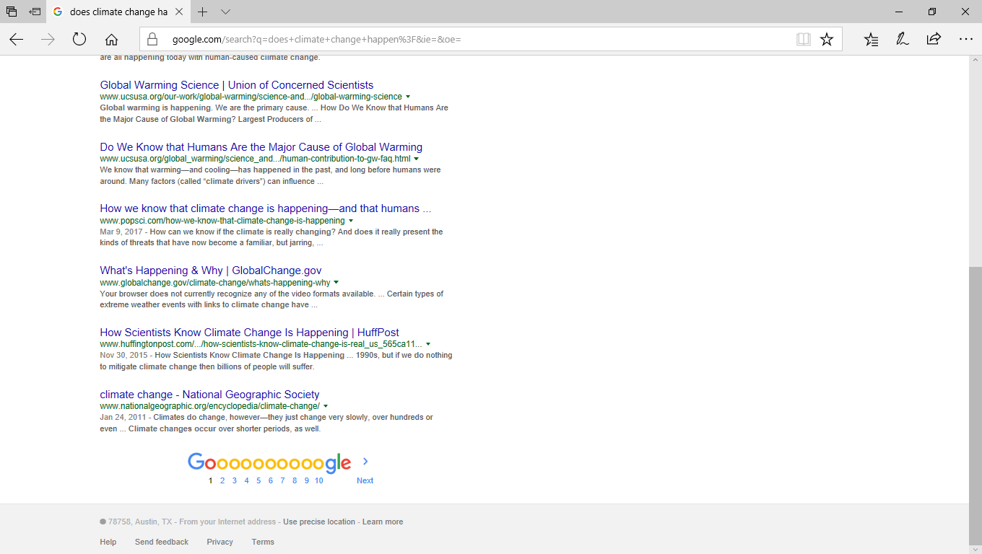Open What's Happening & Why GlobalChange.gov

point(211,271)
